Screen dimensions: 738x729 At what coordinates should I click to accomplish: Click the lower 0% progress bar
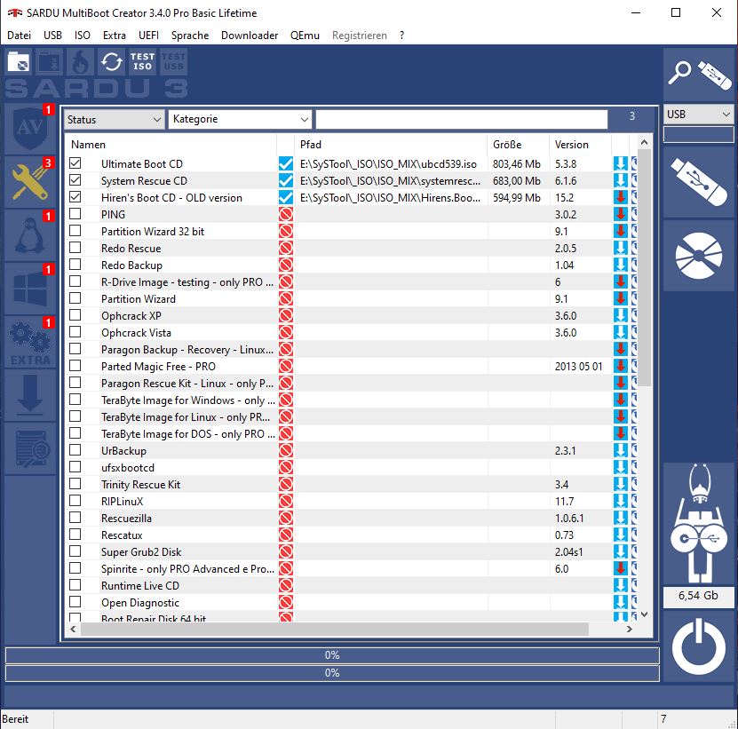[x=332, y=673]
